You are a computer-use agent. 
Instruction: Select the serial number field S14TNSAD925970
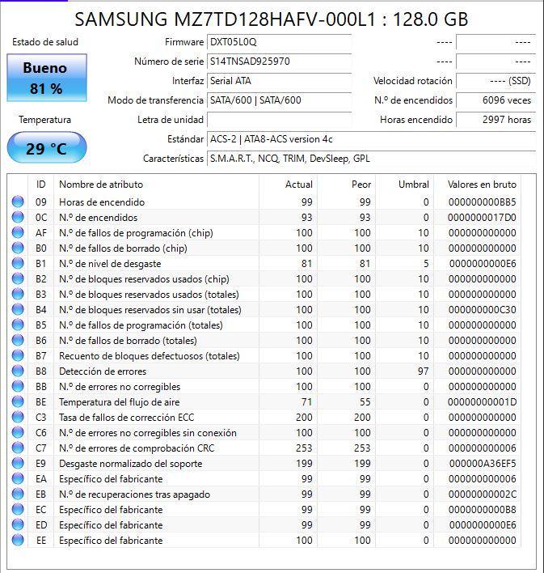point(279,62)
